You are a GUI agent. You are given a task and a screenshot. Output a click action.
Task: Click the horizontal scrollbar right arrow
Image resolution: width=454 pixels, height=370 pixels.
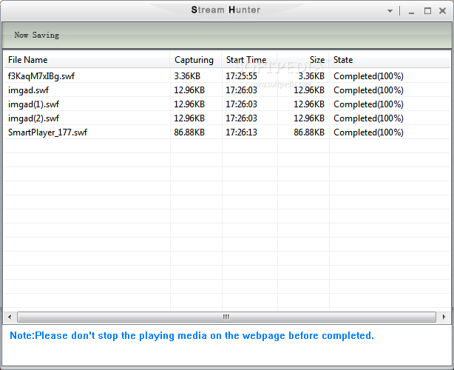pyautogui.click(x=444, y=317)
